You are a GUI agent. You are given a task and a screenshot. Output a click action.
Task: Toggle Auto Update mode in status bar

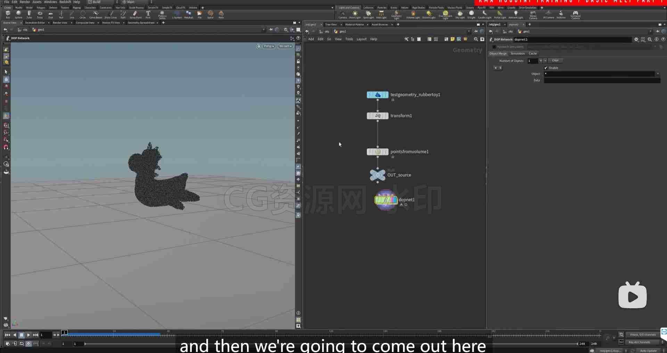point(648,351)
